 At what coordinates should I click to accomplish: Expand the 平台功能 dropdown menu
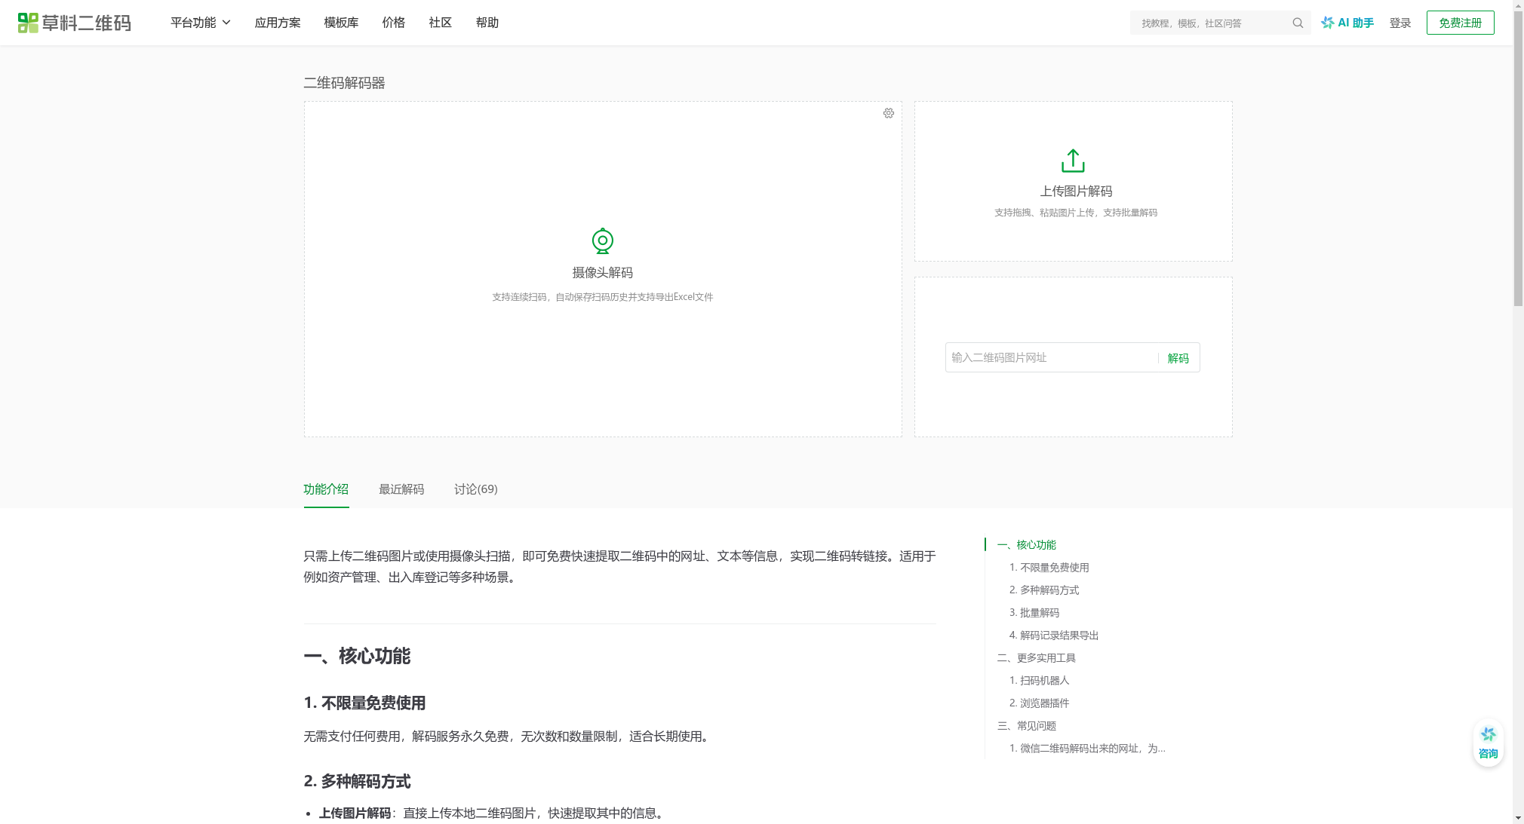click(x=200, y=23)
